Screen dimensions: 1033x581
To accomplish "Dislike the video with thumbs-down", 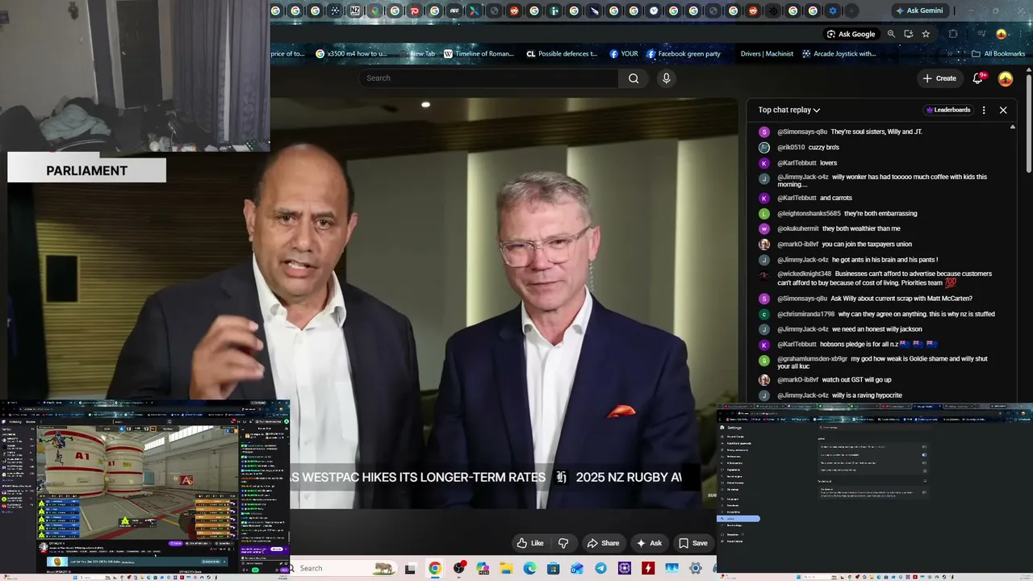I will click(x=563, y=543).
